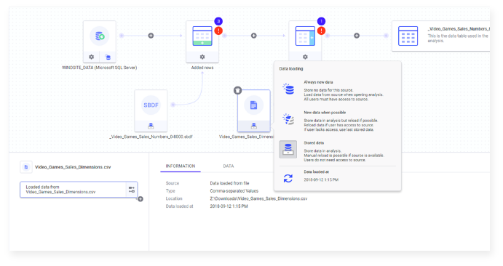This screenshot has height=266, width=503.
Task: Click the reload data refresh icon
Action: click(288, 178)
